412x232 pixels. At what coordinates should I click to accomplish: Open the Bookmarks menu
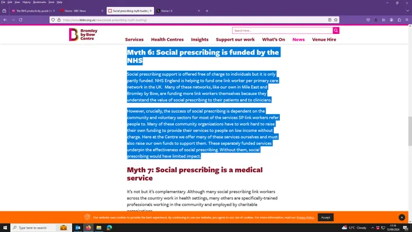[39, 2]
